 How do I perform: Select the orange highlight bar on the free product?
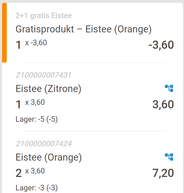tap(4, 33)
